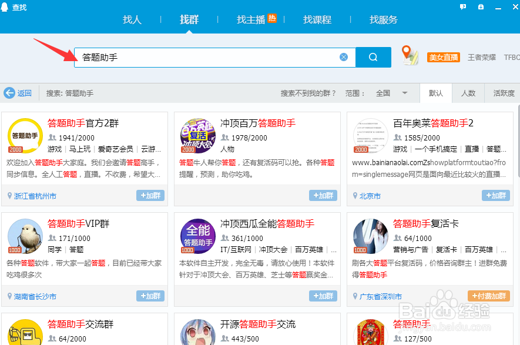The height and width of the screenshot is (345, 520).
Task: Open 广东省深圳市 location link
Action: [380, 297]
